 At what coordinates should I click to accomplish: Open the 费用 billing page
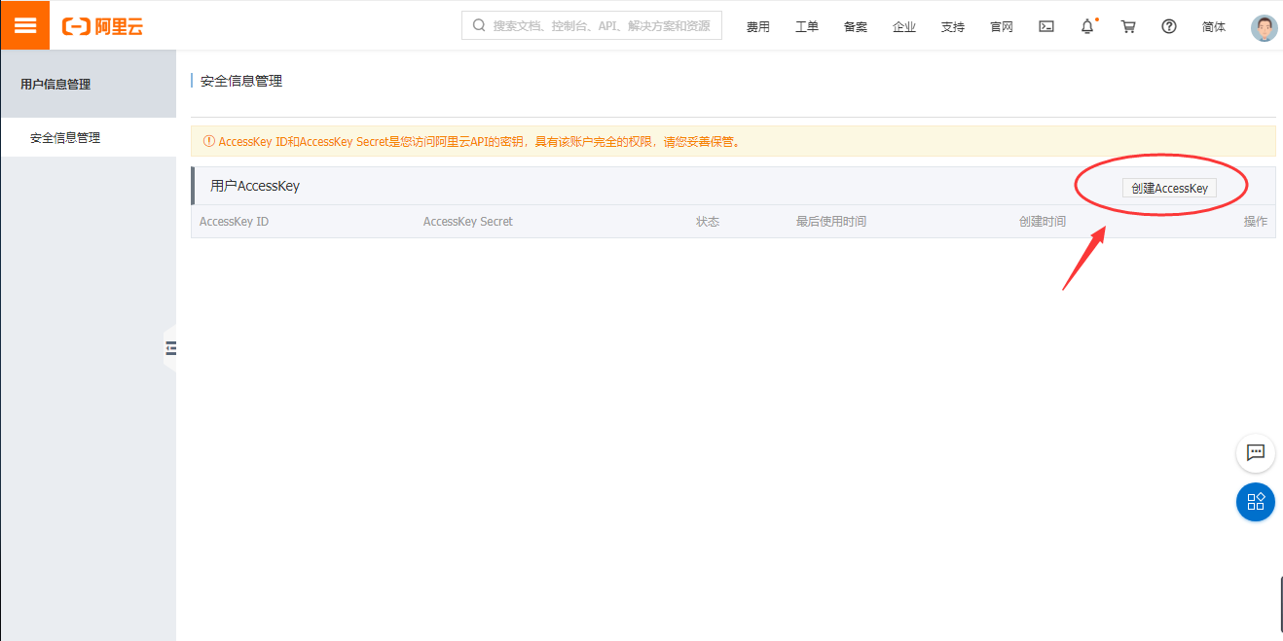point(757,28)
